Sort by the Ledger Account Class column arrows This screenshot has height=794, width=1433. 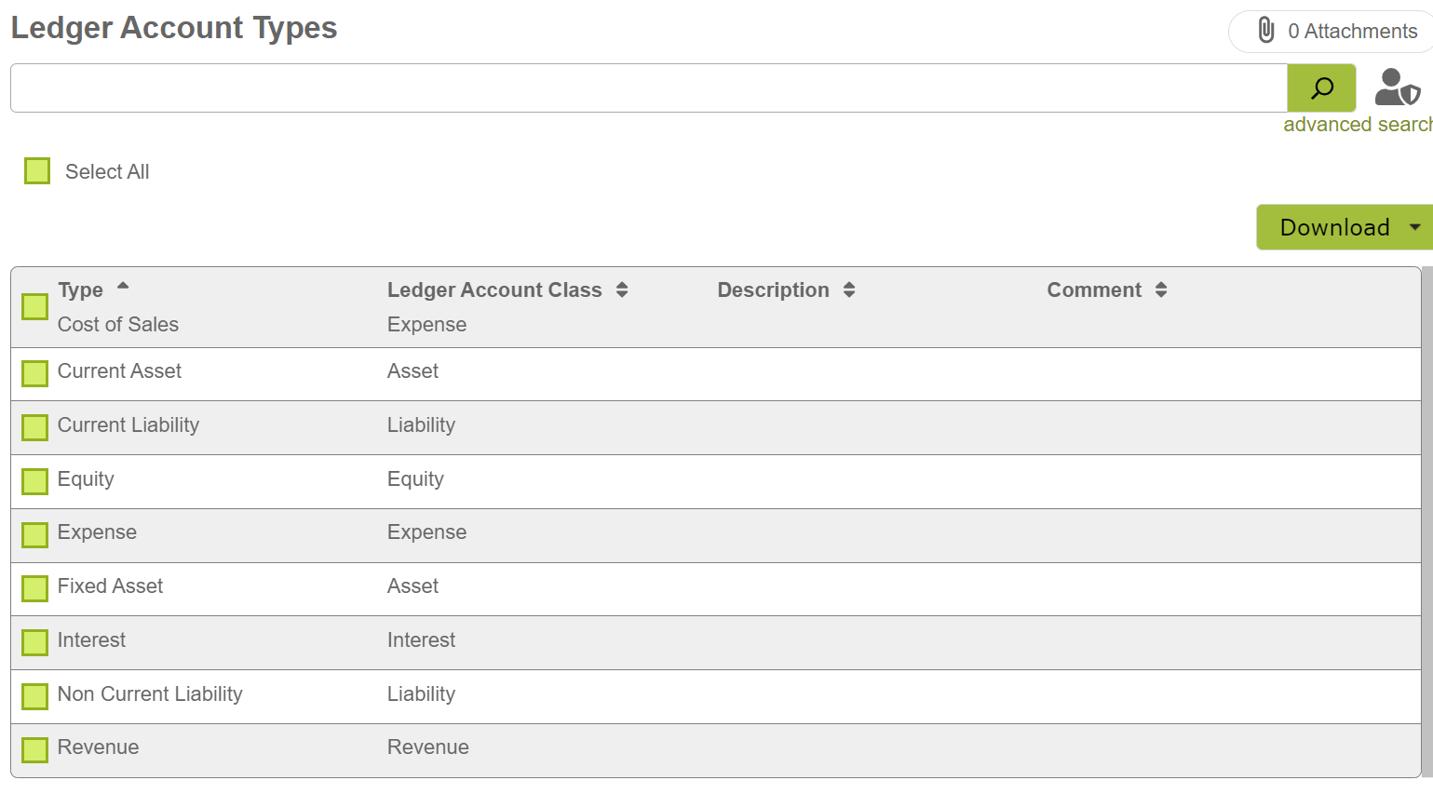tap(622, 289)
